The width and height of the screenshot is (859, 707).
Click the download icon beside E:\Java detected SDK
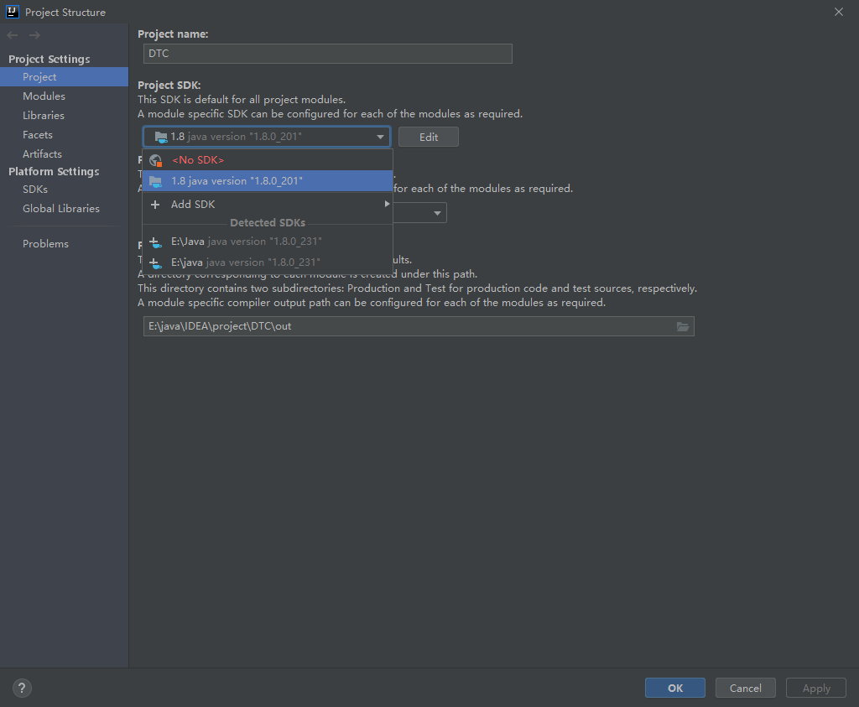pos(155,242)
